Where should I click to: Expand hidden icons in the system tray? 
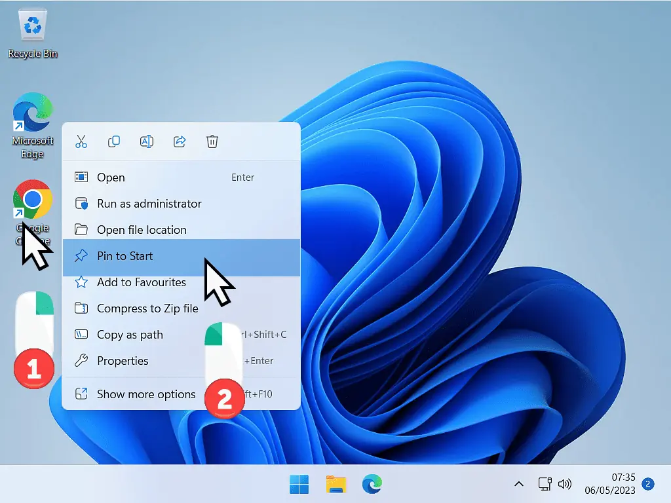tap(518, 484)
